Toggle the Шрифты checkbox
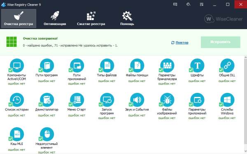247x154 pixels. click(x=191, y=70)
